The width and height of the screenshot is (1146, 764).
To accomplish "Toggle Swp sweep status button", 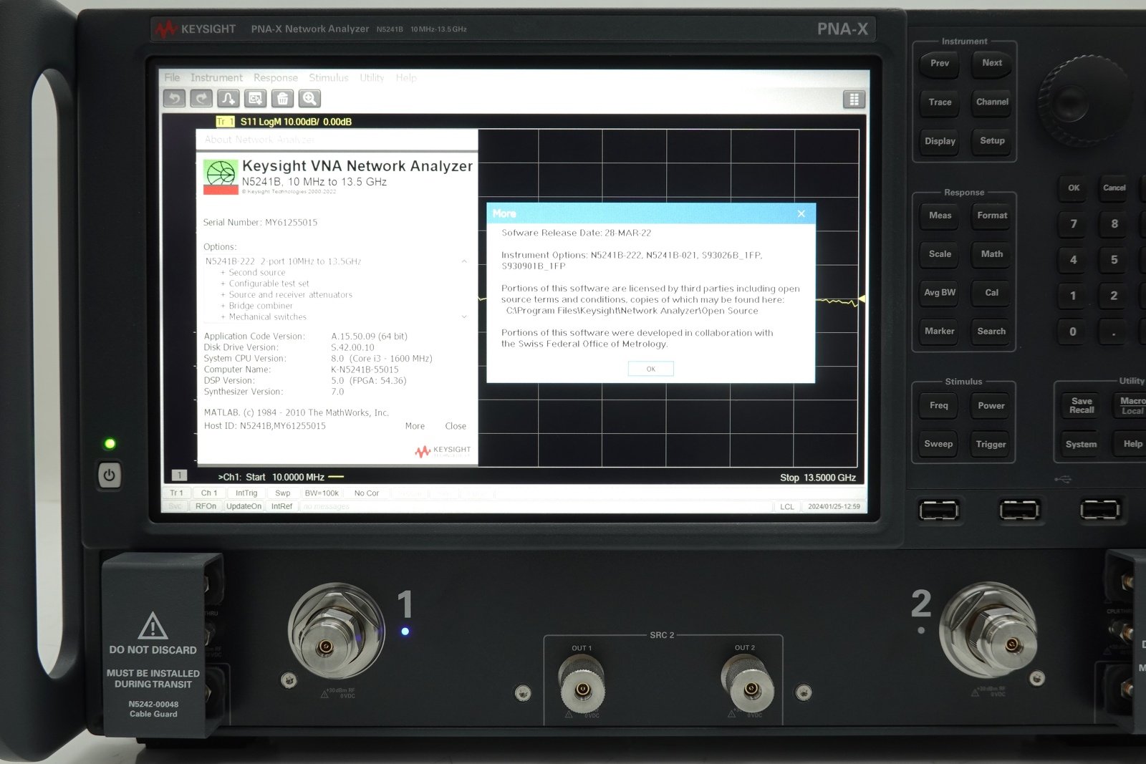I will coord(283,493).
